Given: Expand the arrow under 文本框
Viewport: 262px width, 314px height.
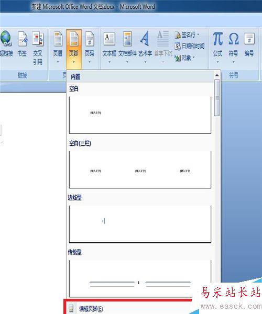Looking at the screenshot, I should tap(110, 62).
